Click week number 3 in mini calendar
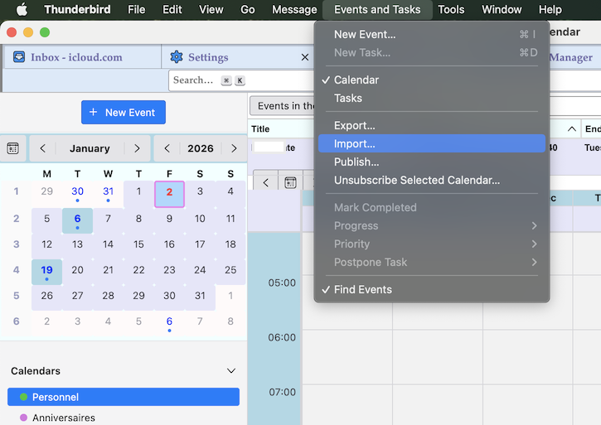 pyautogui.click(x=16, y=244)
